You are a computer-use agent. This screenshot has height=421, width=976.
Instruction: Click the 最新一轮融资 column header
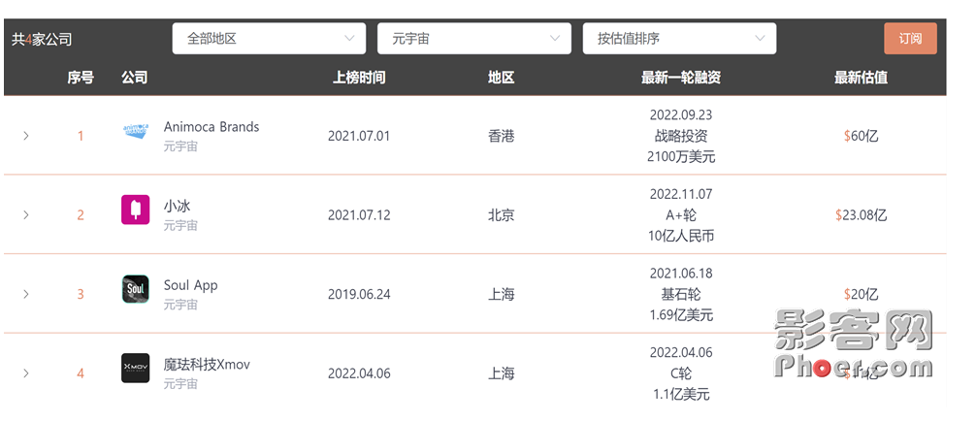point(681,78)
